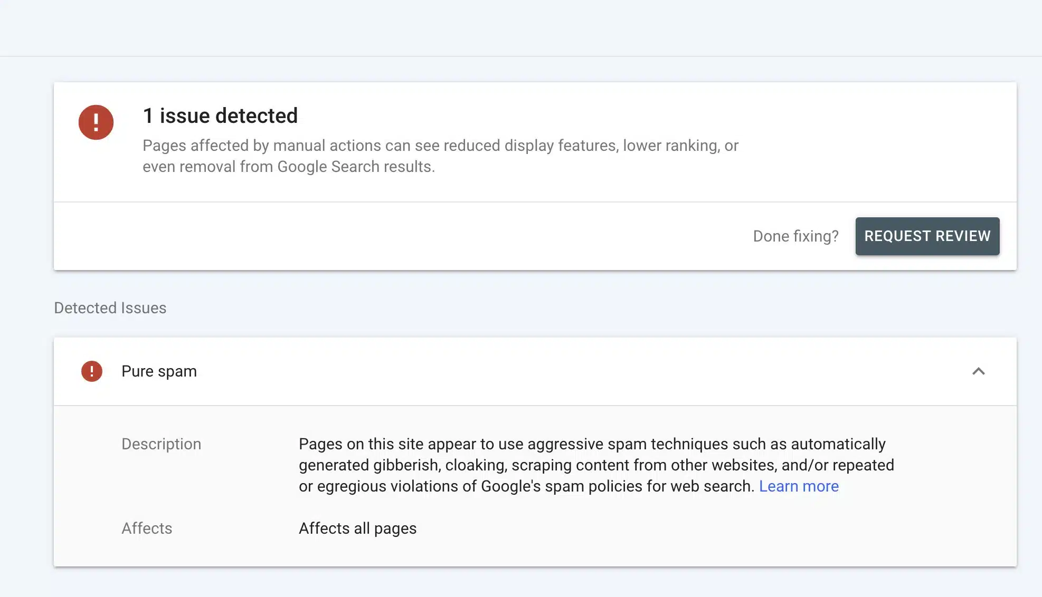Open the Detected Issues section heading

click(x=109, y=307)
